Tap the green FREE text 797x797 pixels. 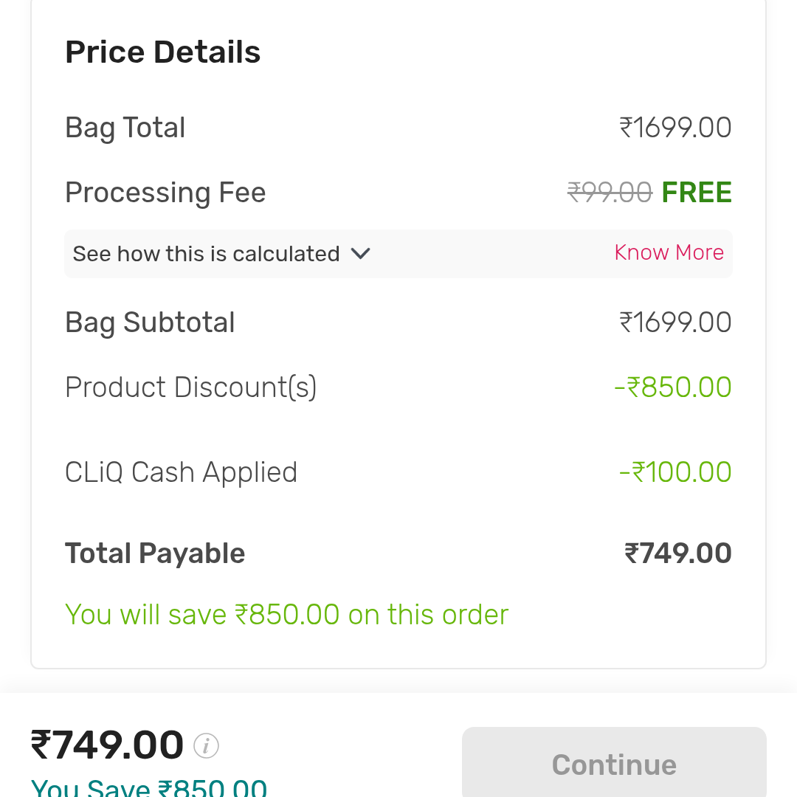pos(697,193)
